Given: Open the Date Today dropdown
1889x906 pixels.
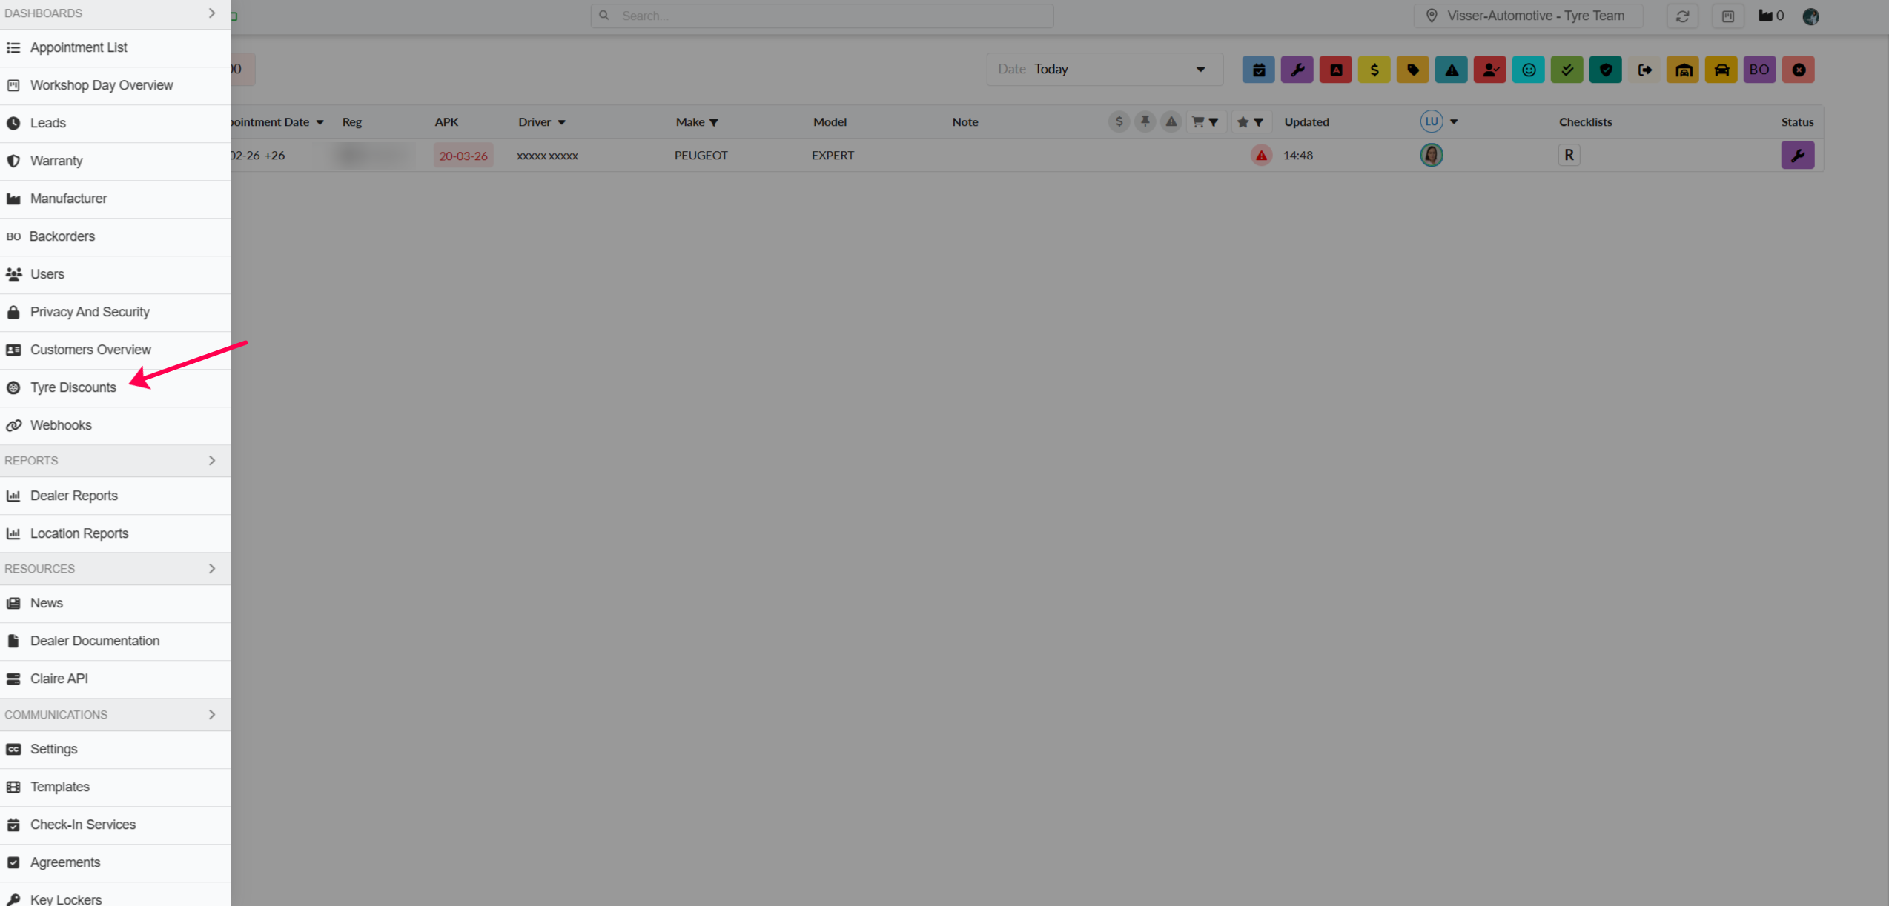Looking at the screenshot, I should pyautogui.click(x=1104, y=70).
